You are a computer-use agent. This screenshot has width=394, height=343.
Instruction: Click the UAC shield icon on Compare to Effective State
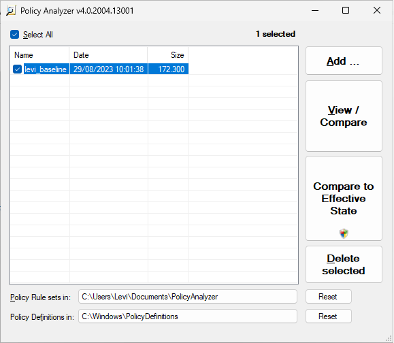coord(344,233)
